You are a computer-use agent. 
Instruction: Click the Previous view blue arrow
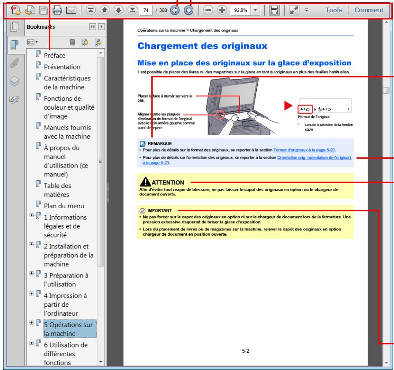click(x=175, y=10)
